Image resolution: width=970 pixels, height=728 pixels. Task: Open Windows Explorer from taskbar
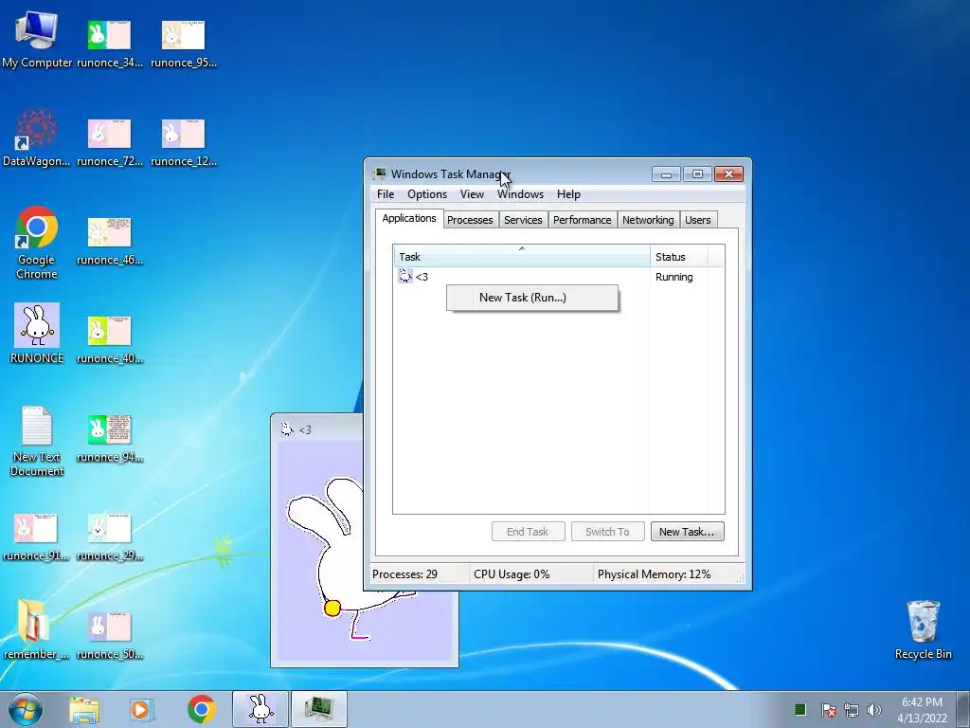[84, 709]
